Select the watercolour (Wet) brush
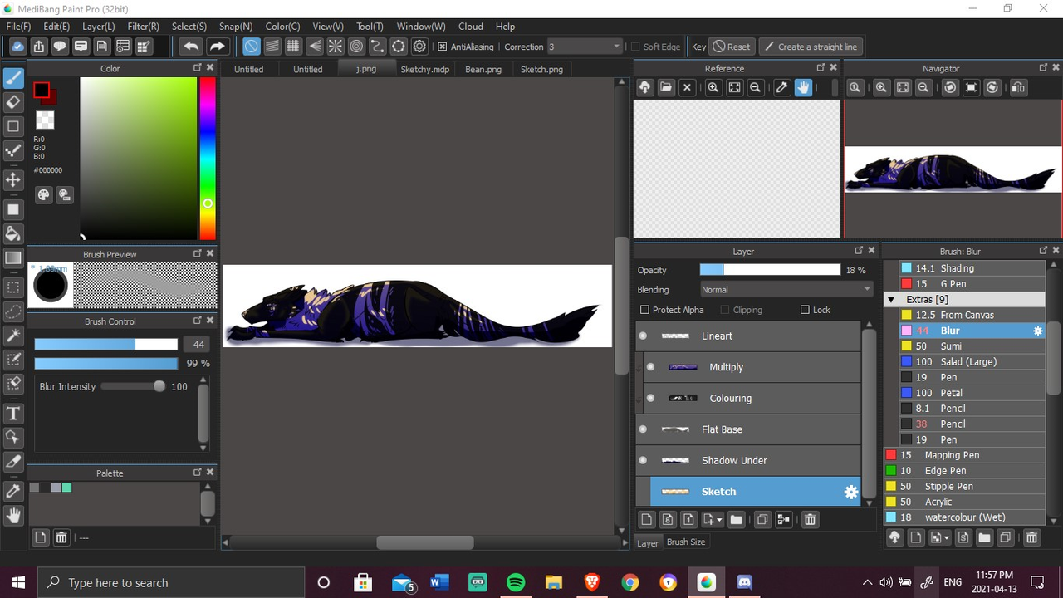Image resolution: width=1063 pixels, height=598 pixels. click(x=964, y=517)
